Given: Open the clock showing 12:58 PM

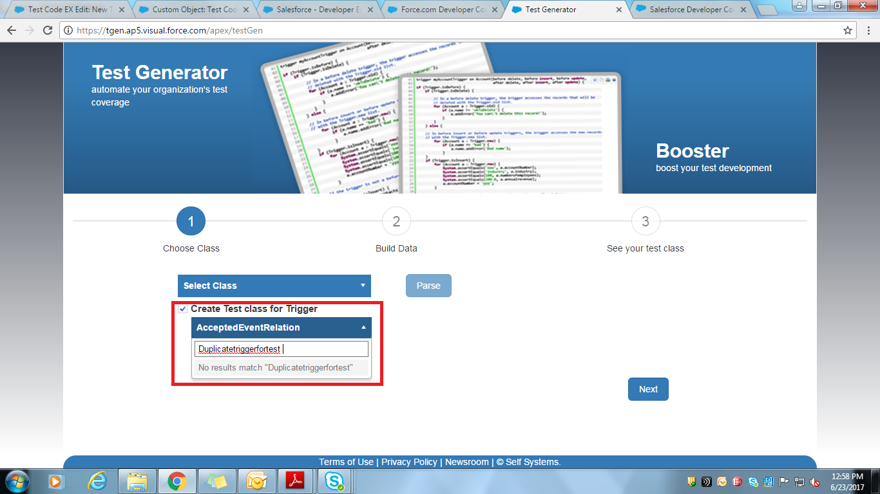Looking at the screenshot, I should click(847, 481).
